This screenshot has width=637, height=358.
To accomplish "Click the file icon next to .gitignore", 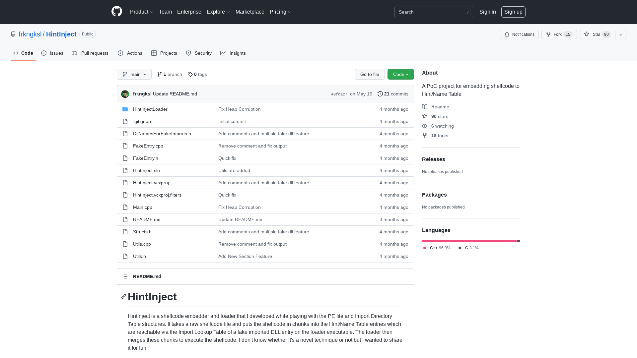I will [x=125, y=121].
